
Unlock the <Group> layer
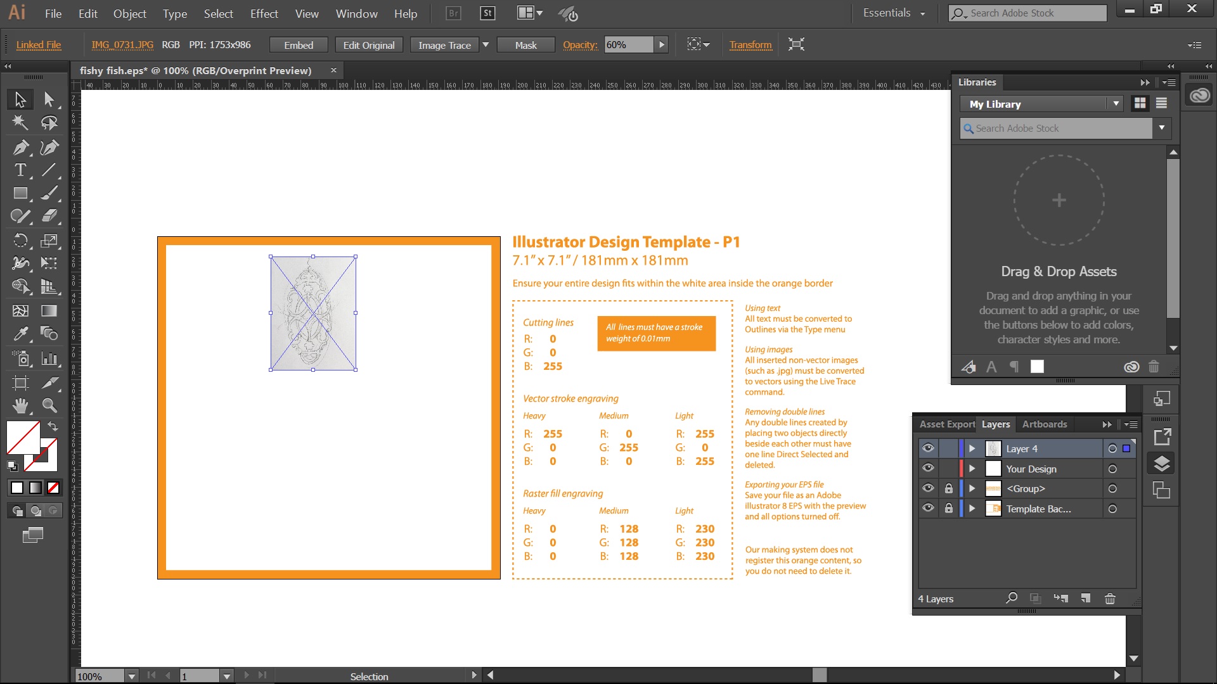[x=948, y=488]
